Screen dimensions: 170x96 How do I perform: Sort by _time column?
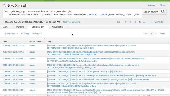pos(6,41)
